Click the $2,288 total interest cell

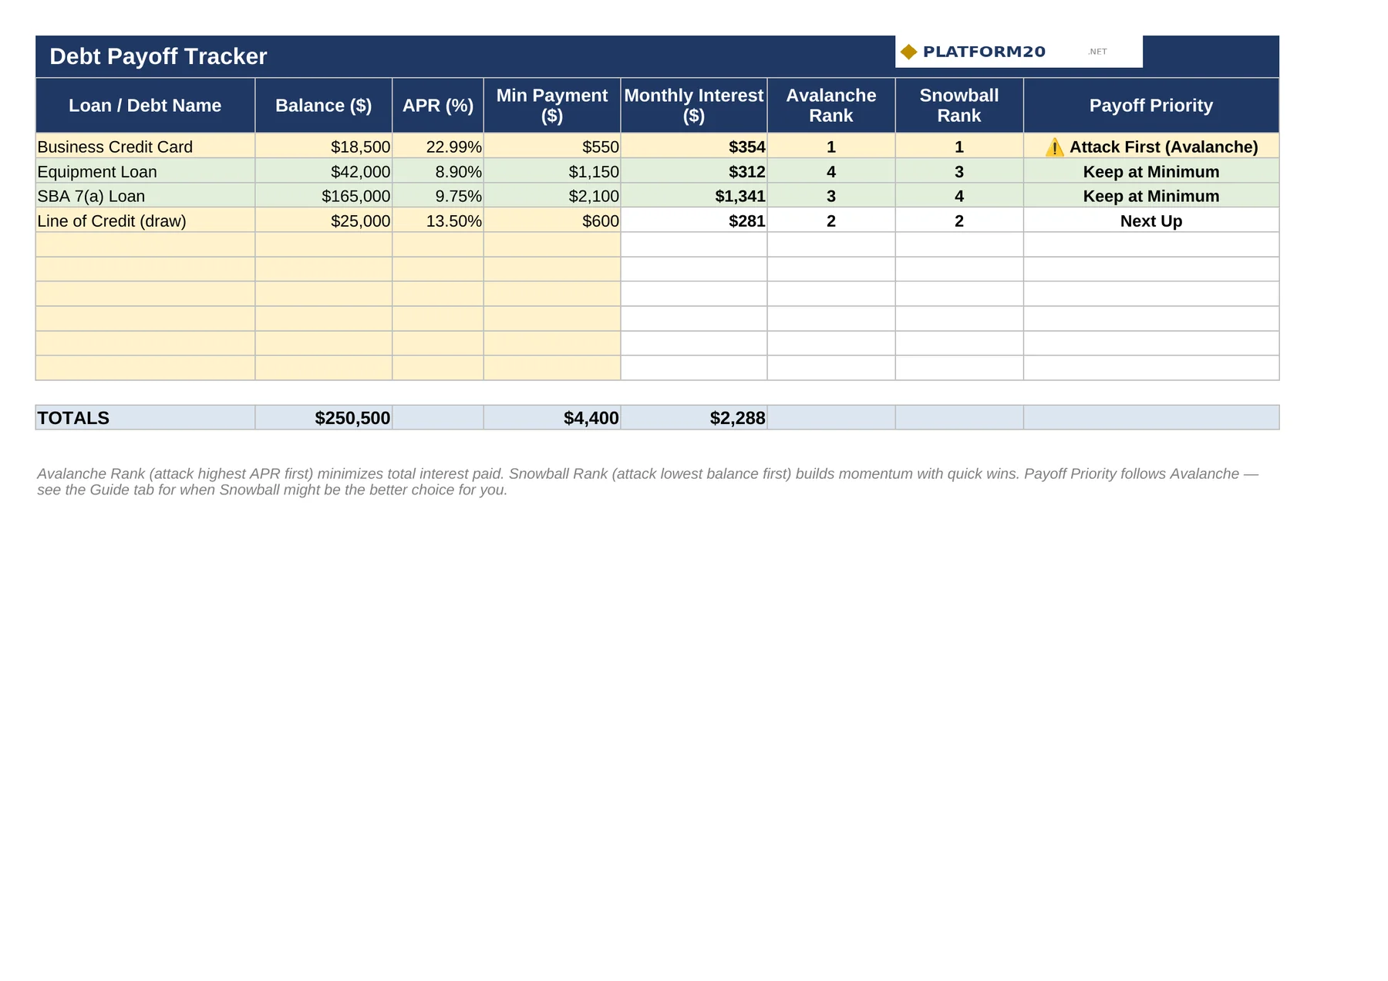tap(694, 417)
